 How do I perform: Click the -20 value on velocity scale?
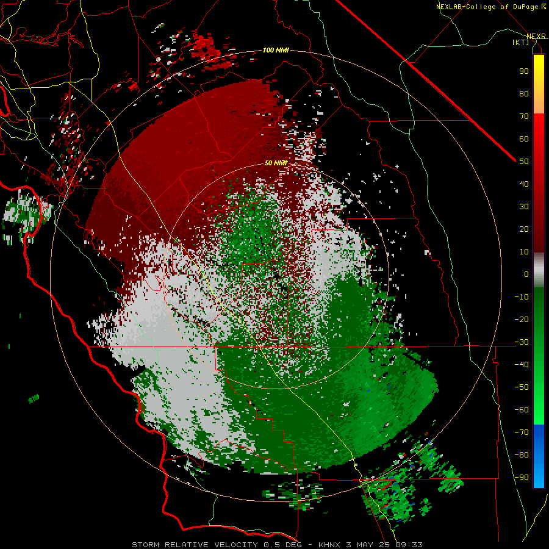click(522, 319)
